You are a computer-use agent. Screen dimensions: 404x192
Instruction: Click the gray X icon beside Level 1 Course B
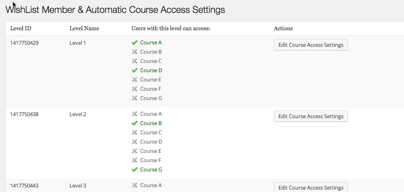tap(135, 52)
